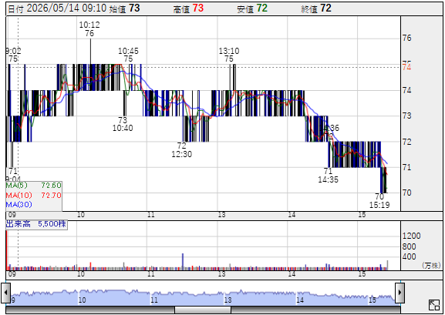The width and height of the screenshot is (445, 315).
Task: Click the 10:40 low label of 73
Action: (123, 124)
